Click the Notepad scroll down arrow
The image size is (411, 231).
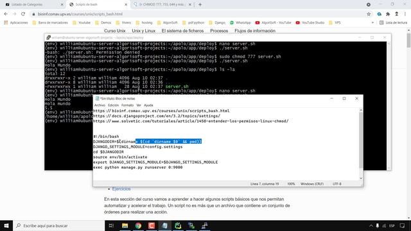[x=361, y=178]
